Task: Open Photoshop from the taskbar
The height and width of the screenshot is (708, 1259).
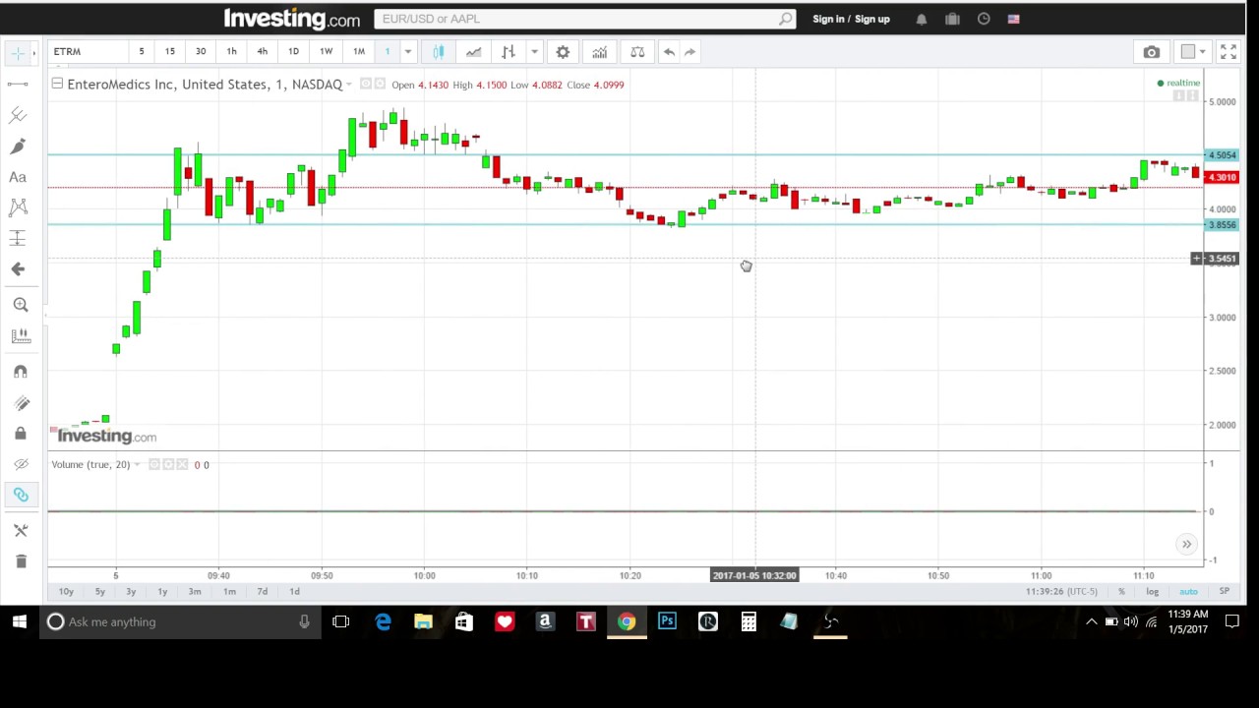Action: point(667,621)
